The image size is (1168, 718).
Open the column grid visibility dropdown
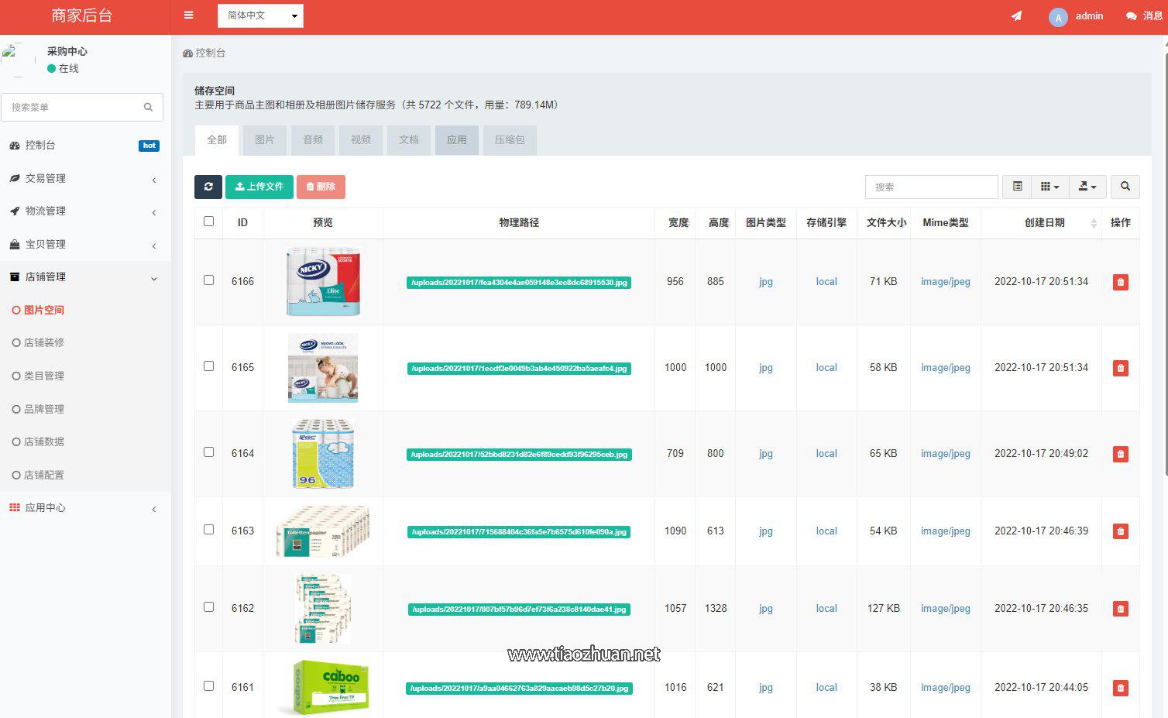click(x=1049, y=187)
